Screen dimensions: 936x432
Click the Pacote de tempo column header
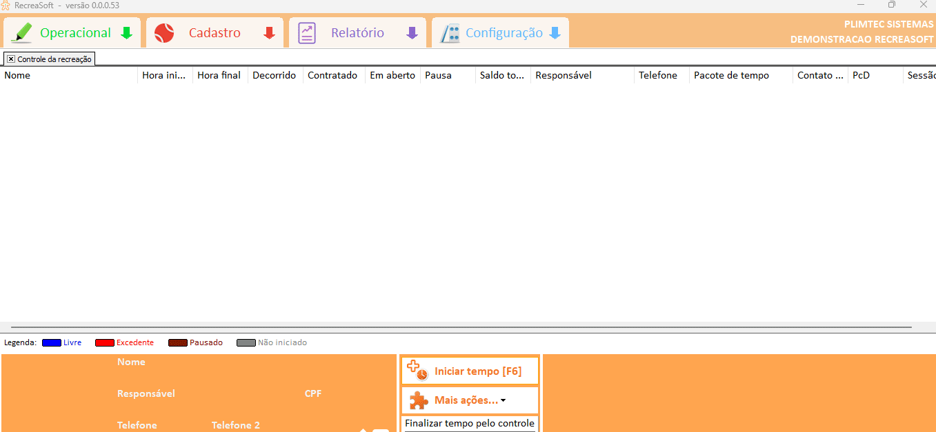(x=731, y=75)
